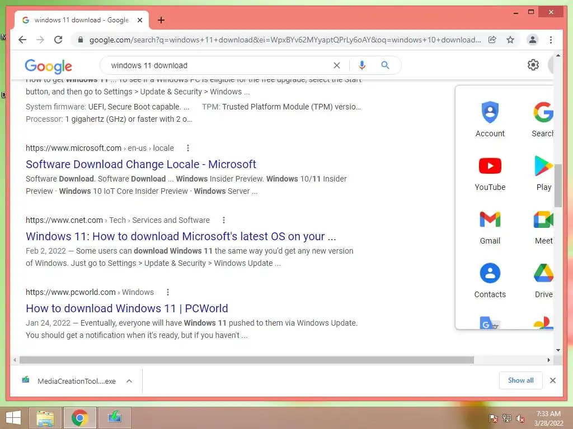Open Contacts from the apps panel
This screenshot has width=573, height=429.
(x=490, y=281)
